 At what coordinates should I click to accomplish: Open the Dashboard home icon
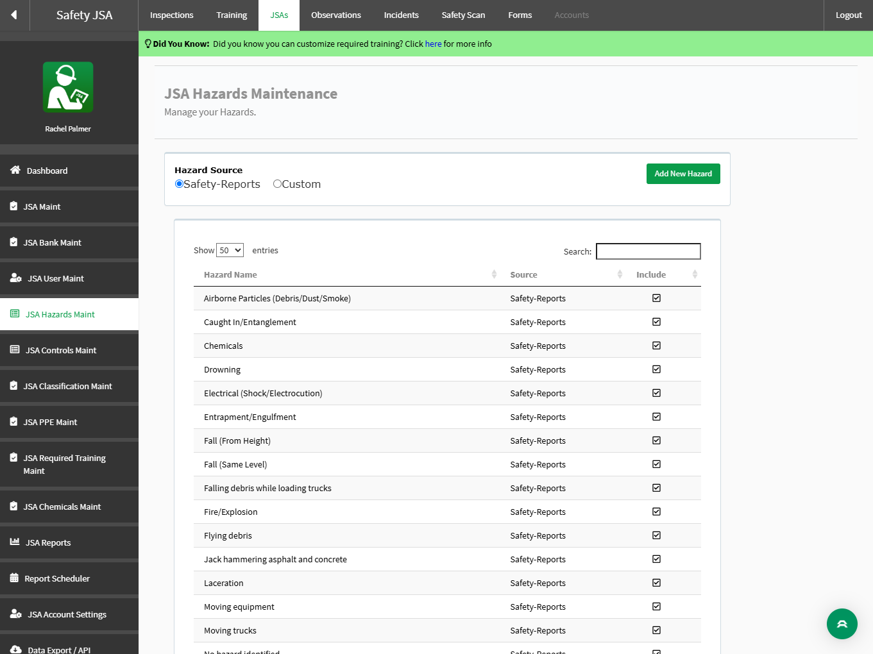coord(15,170)
